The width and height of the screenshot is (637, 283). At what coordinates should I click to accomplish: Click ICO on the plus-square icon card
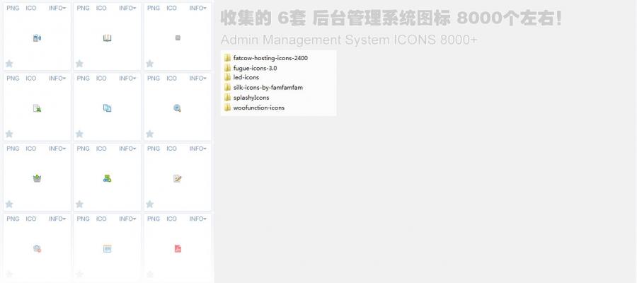[171, 8]
